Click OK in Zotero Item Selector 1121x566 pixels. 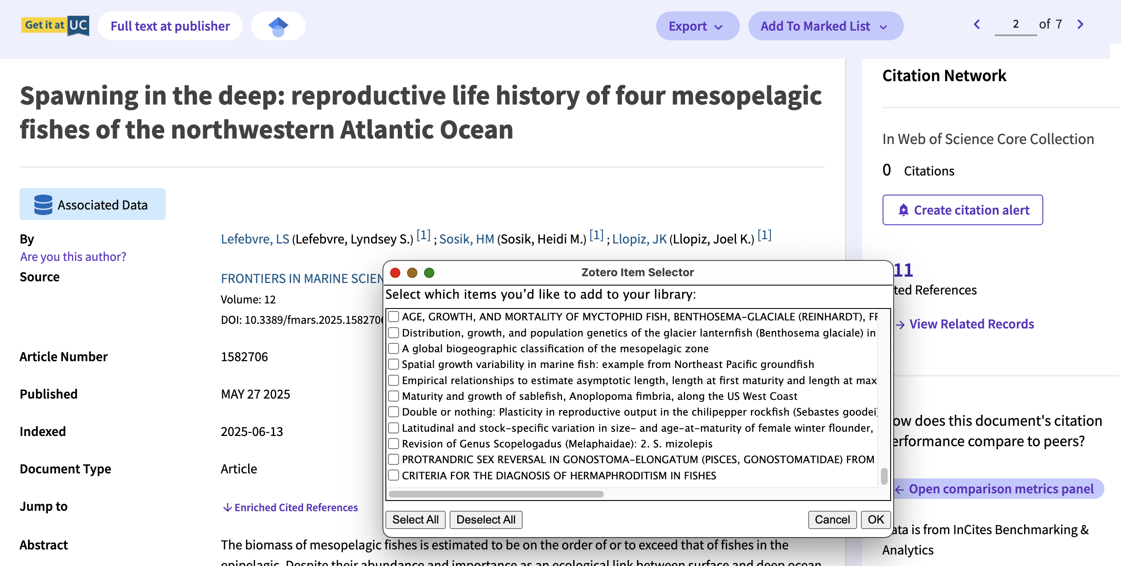[x=875, y=519]
